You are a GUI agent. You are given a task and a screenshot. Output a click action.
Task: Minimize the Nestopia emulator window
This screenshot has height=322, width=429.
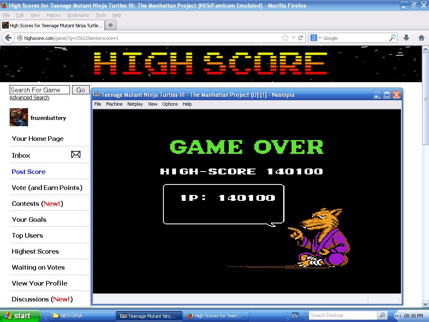pyautogui.click(x=377, y=95)
